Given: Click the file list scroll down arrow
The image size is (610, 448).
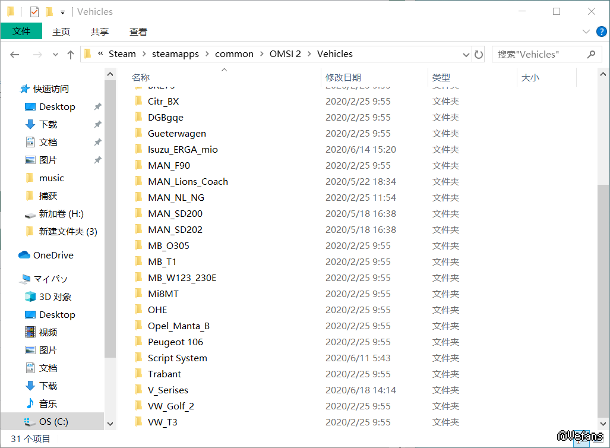Looking at the screenshot, I should coord(603,424).
